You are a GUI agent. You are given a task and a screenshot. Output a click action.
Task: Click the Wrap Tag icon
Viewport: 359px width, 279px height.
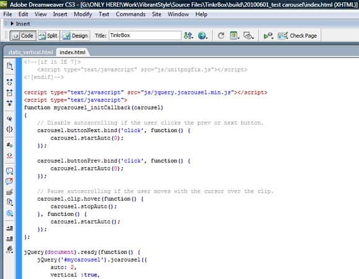click(9, 192)
